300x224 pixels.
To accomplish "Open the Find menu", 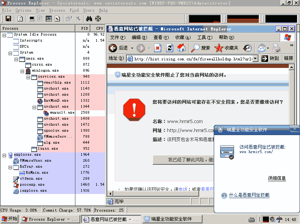I will click(x=74, y=11).
